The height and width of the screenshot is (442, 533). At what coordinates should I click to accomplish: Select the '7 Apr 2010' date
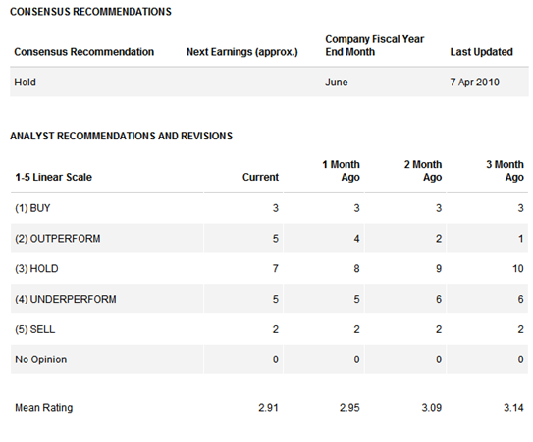tap(474, 82)
